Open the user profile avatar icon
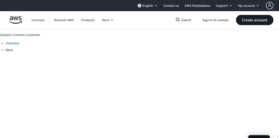 click(270, 6)
